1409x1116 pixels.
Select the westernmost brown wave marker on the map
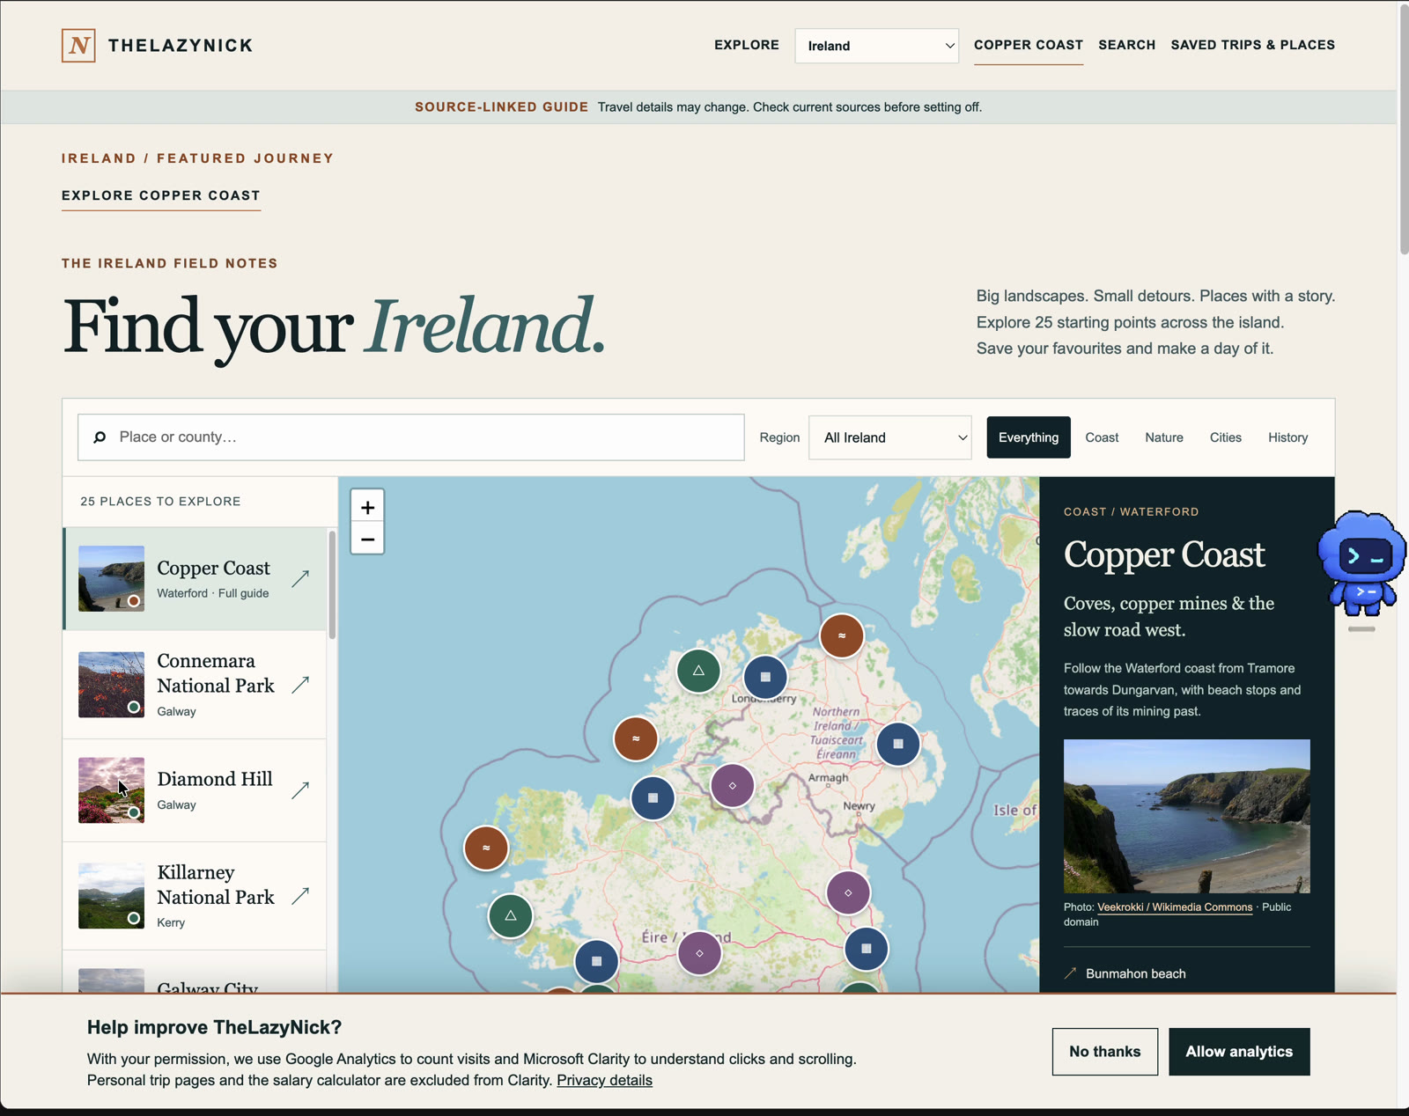(x=486, y=848)
